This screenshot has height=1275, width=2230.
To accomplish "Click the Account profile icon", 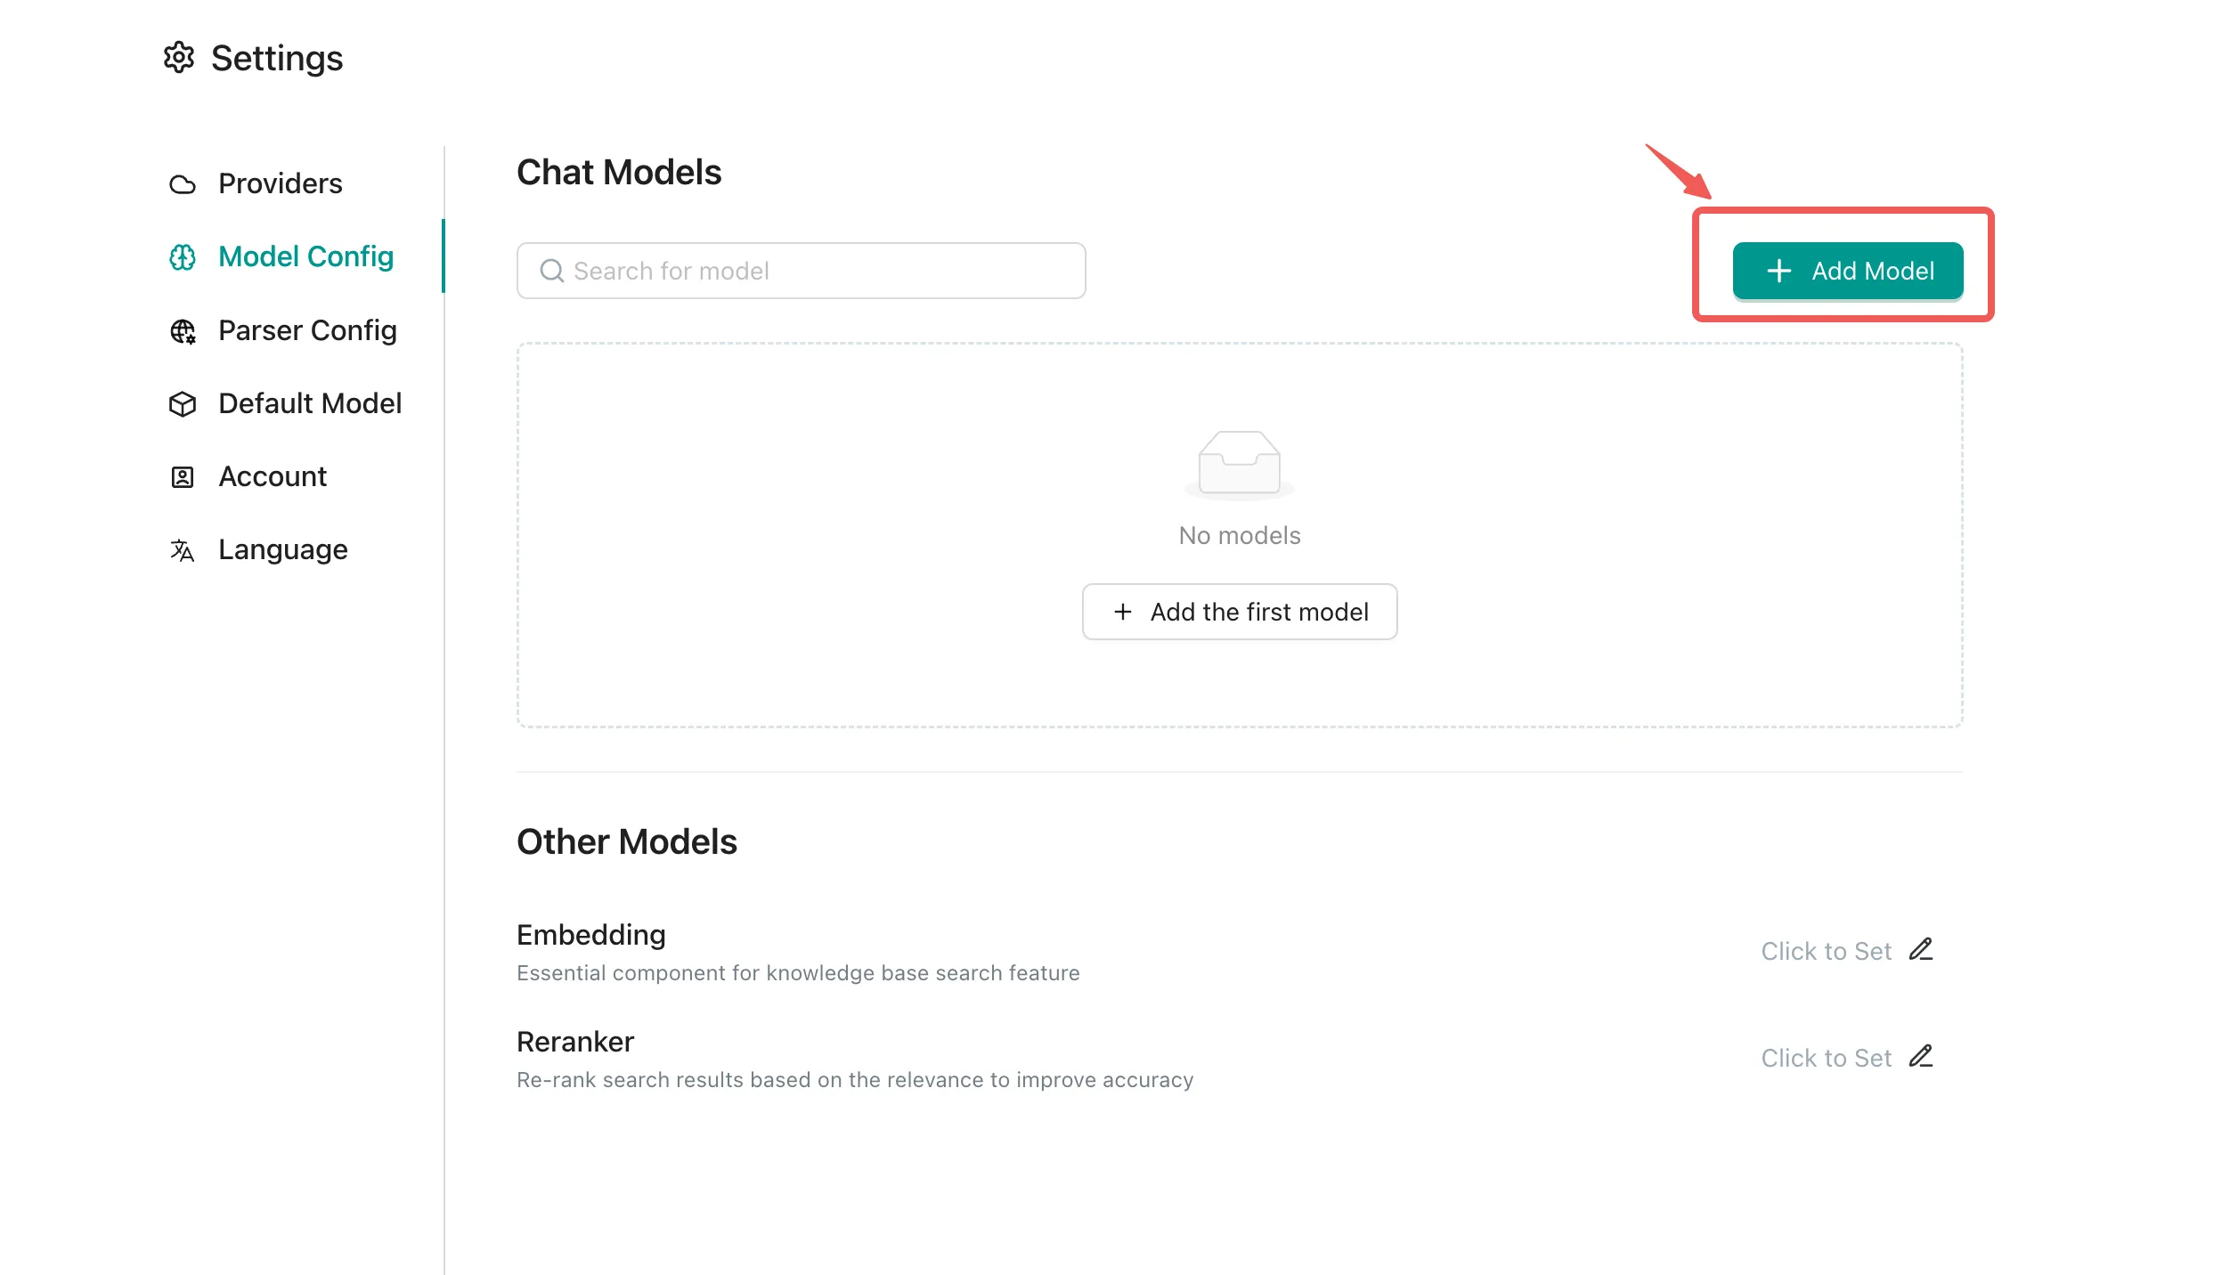I will pyautogui.click(x=183, y=477).
